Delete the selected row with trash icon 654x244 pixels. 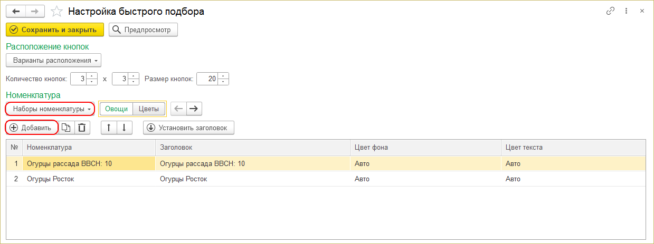point(82,128)
